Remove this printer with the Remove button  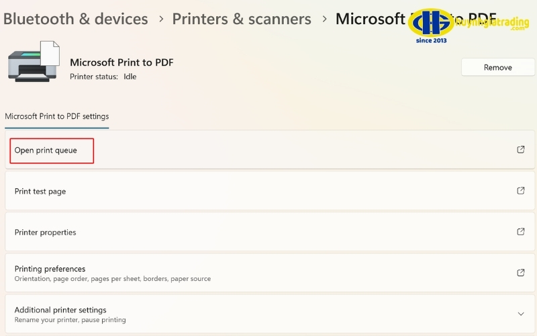pos(497,67)
